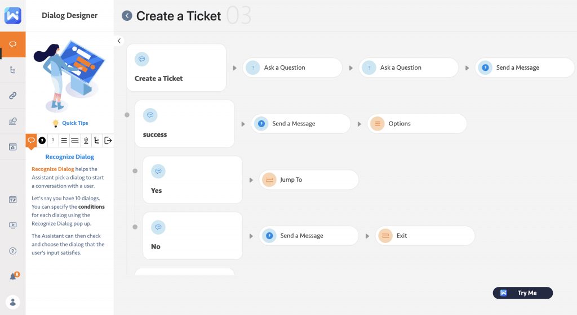The height and width of the screenshot is (315, 577).
Task: Click the arrow before Options node
Action: 359,124
